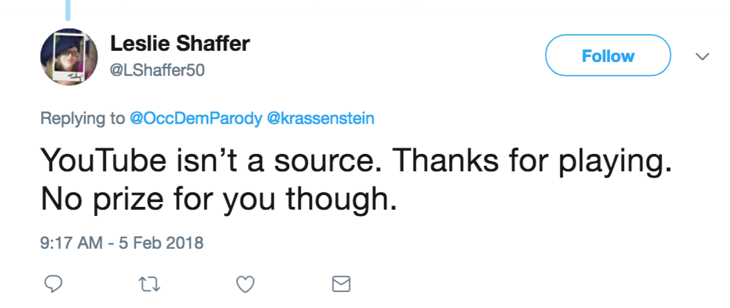This screenshot has width=730, height=308.
Task: Open the Leslie Shaffer display name link
Action: click(x=180, y=45)
